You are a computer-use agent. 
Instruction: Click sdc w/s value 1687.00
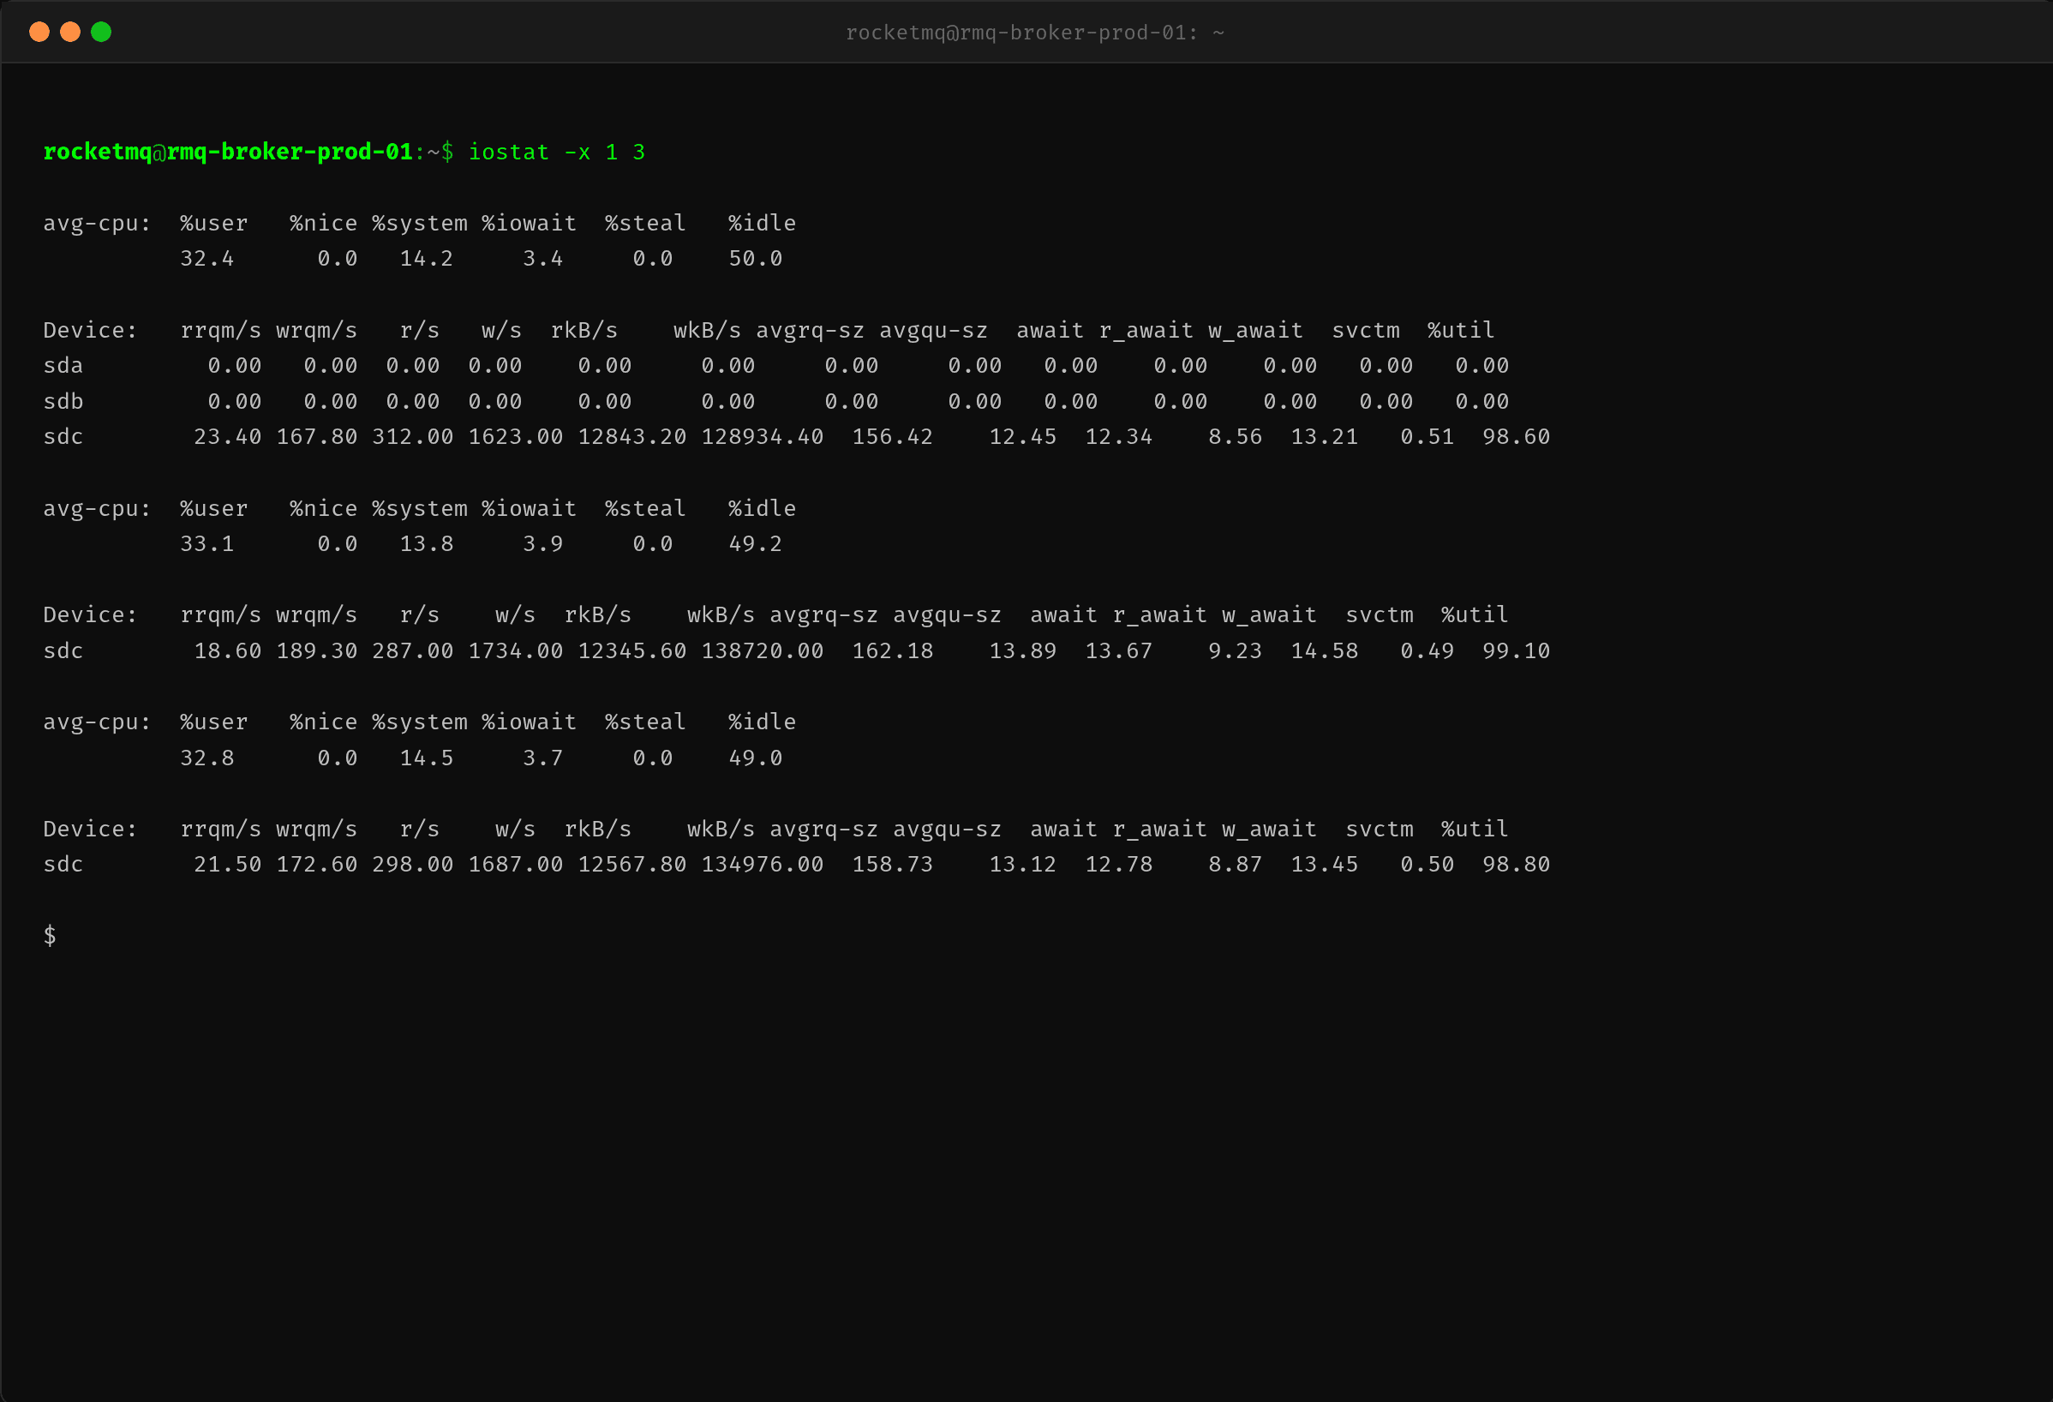[515, 865]
